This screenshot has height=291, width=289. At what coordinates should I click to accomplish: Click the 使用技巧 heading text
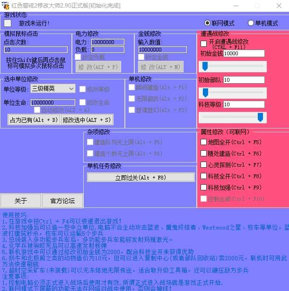click(x=15, y=215)
